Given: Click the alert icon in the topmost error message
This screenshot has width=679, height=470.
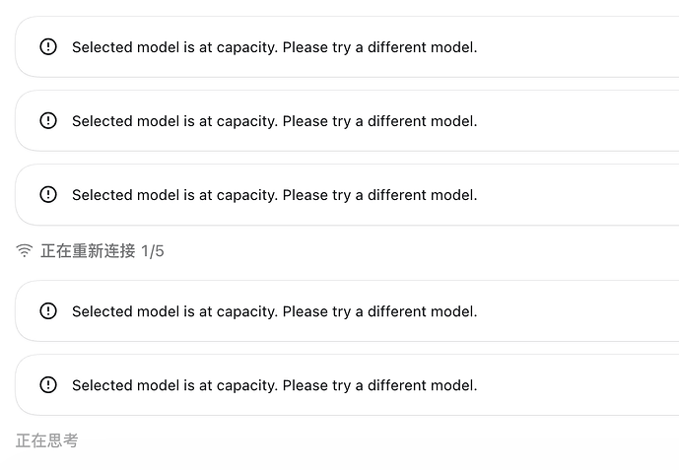Looking at the screenshot, I should click(48, 46).
